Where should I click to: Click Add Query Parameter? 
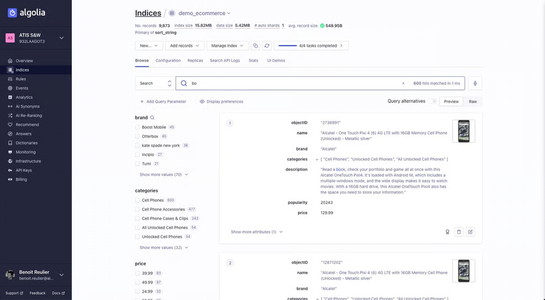(163, 102)
